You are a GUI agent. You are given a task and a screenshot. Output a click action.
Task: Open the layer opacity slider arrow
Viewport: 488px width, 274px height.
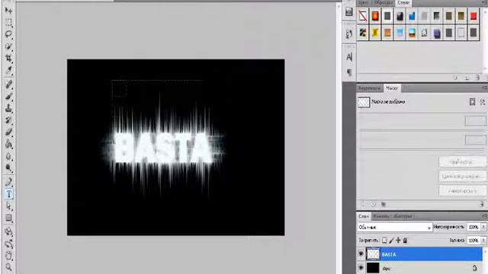click(x=483, y=227)
